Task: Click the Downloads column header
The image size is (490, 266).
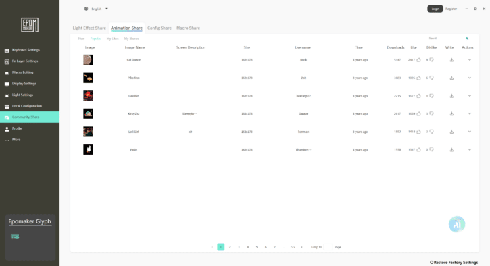Action: (x=395, y=47)
